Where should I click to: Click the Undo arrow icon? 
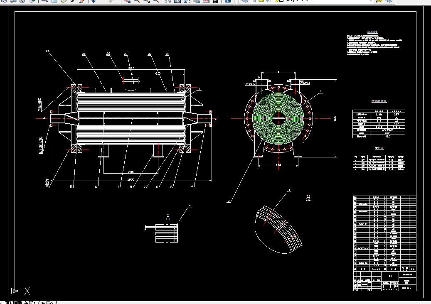coord(94,1)
